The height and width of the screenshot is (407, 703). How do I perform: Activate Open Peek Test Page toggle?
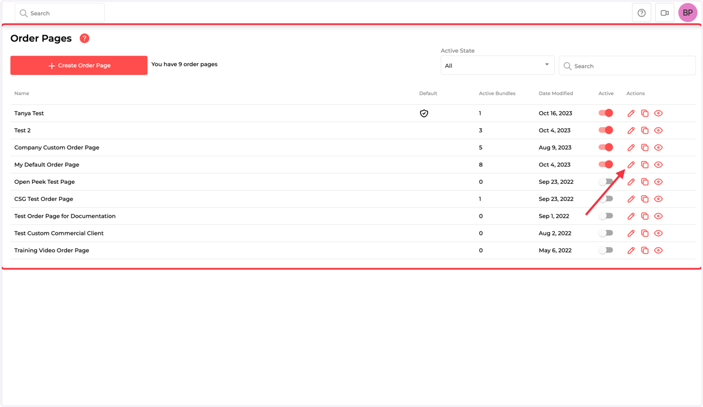pyautogui.click(x=606, y=182)
